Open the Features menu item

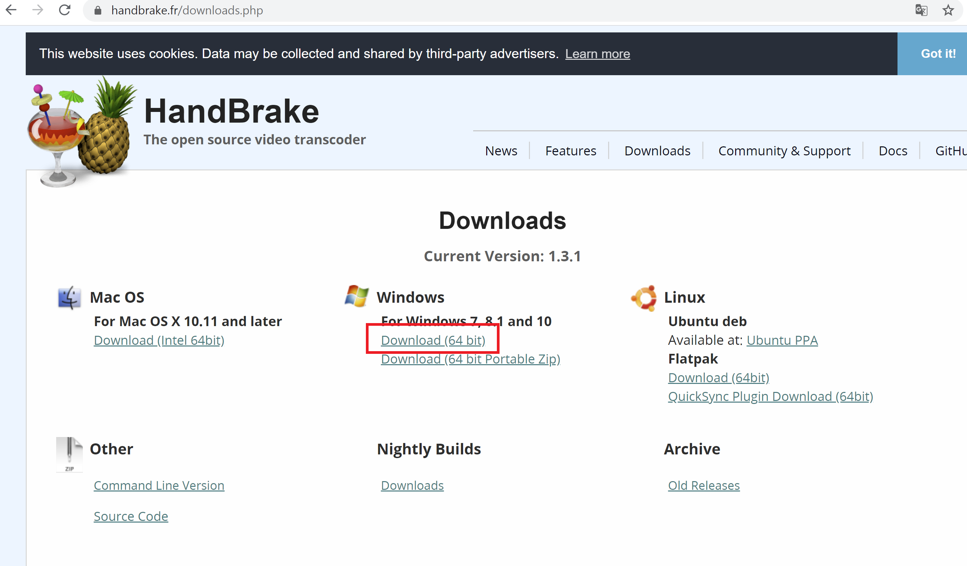571,151
